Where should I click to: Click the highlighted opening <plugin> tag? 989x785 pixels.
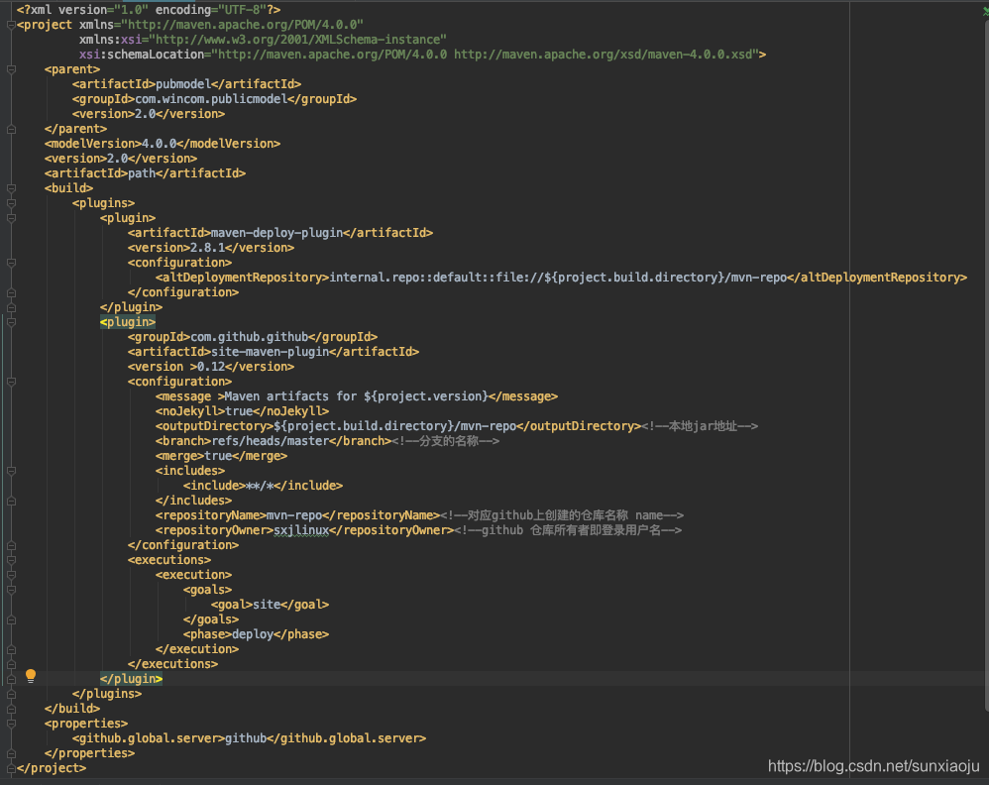(x=128, y=322)
